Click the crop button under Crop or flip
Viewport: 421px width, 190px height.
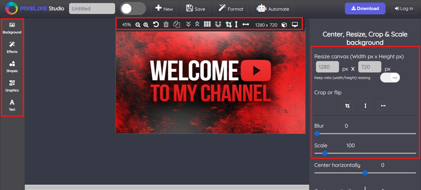pyautogui.click(x=347, y=105)
